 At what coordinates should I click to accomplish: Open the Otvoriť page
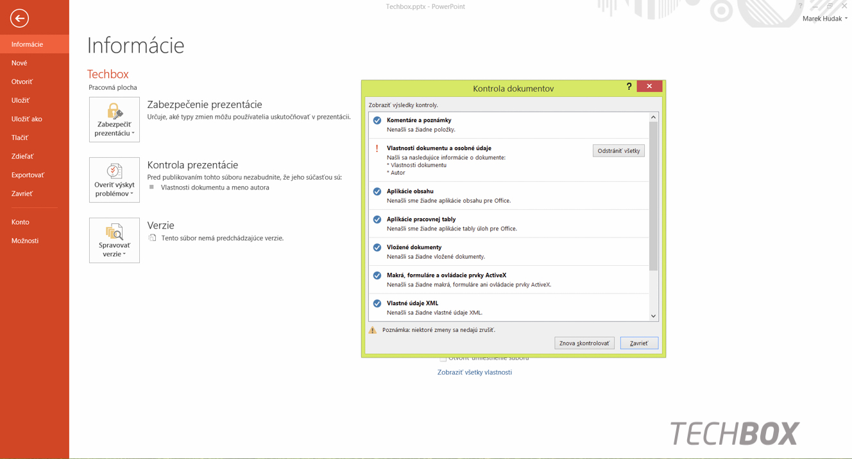35,82
